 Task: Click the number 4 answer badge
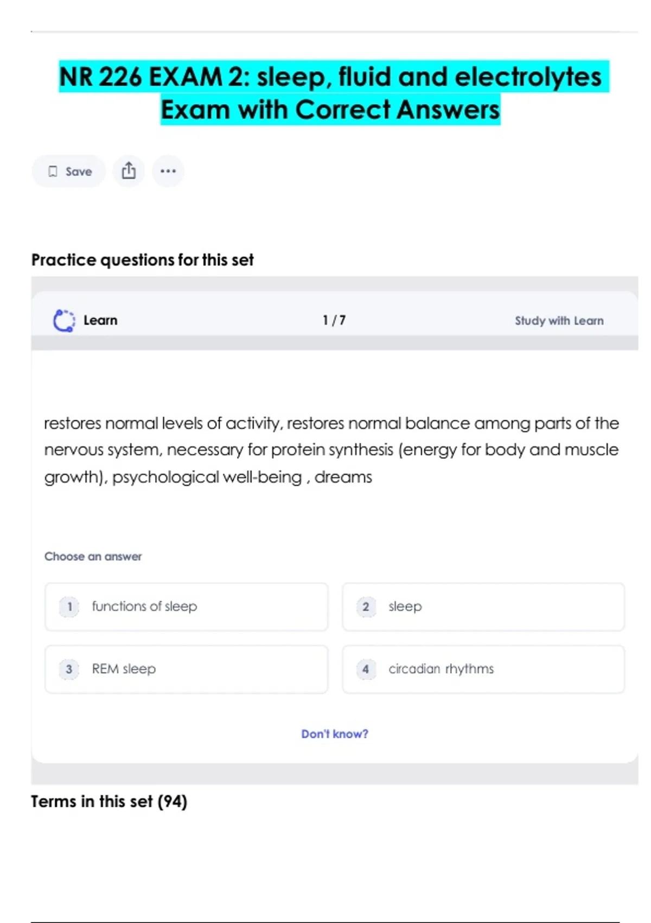(366, 669)
